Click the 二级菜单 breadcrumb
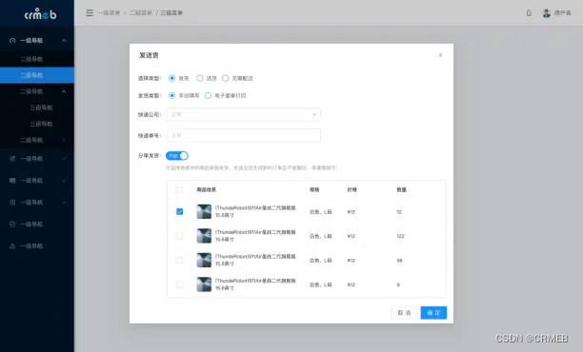 click(x=141, y=13)
